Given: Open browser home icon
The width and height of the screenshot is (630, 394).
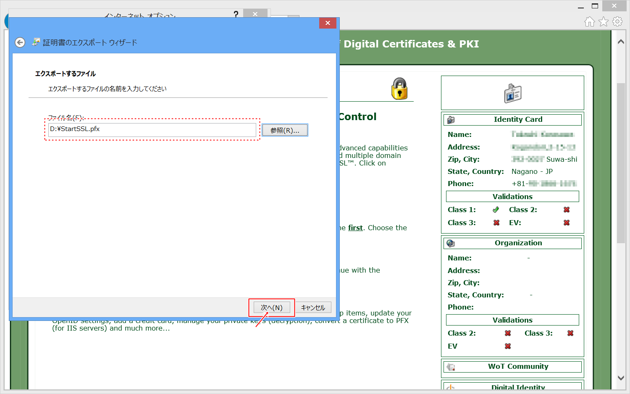Looking at the screenshot, I should pyautogui.click(x=590, y=21).
